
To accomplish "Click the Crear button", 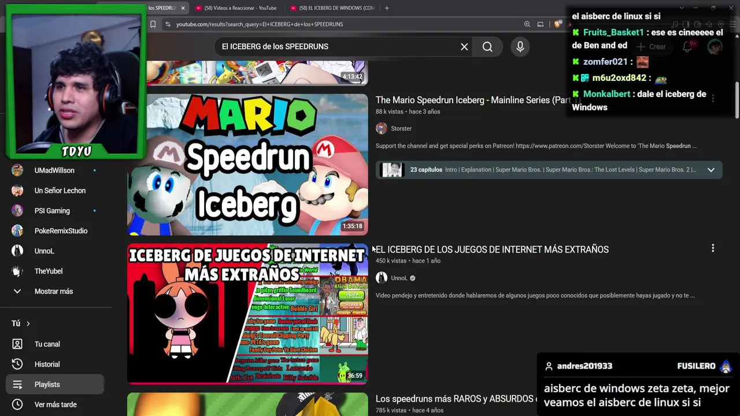I will pos(652,47).
